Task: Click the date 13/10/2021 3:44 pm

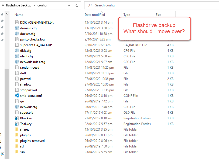Action: click(x=98, y=23)
